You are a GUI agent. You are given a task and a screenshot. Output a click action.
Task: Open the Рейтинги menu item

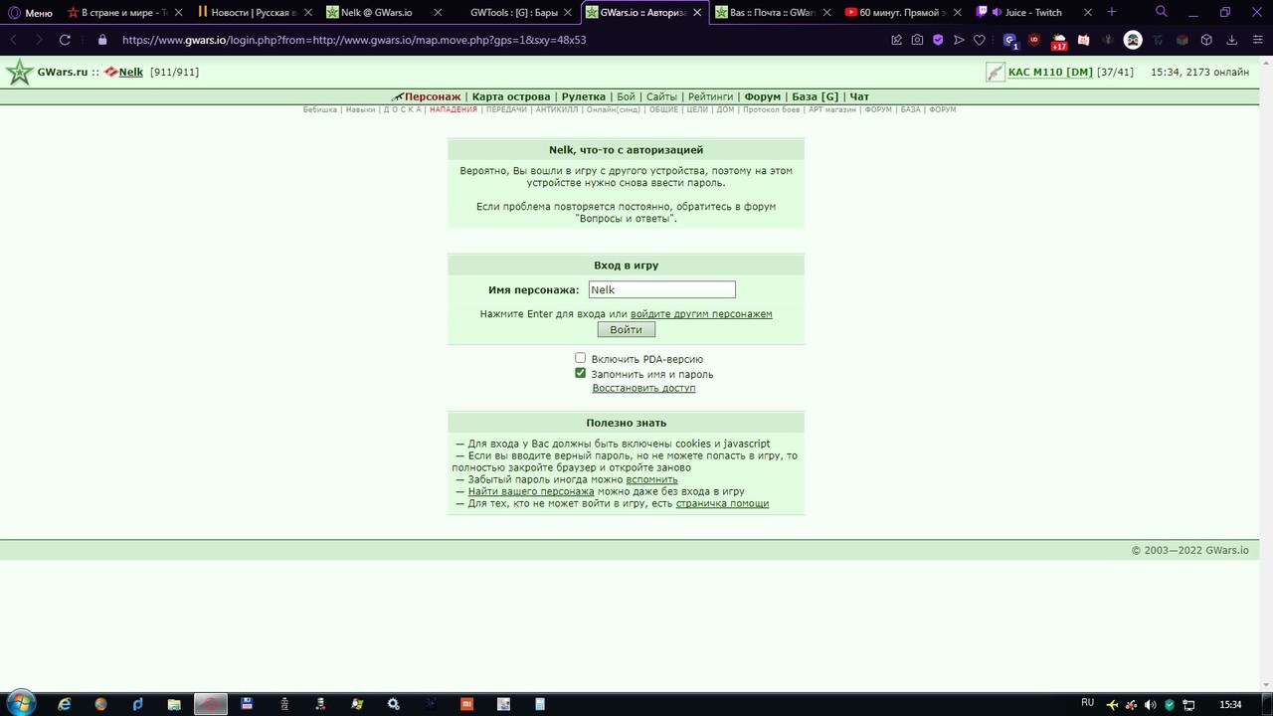click(x=710, y=96)
